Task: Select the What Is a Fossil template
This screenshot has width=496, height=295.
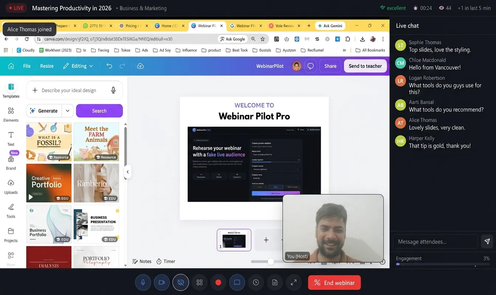Action: point(49,142)
